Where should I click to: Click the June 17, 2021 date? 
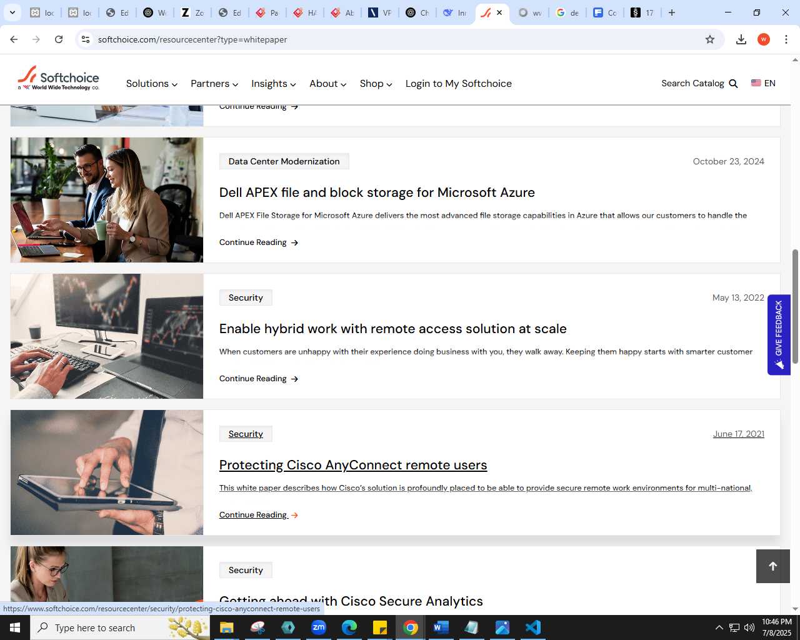point(738,434)
